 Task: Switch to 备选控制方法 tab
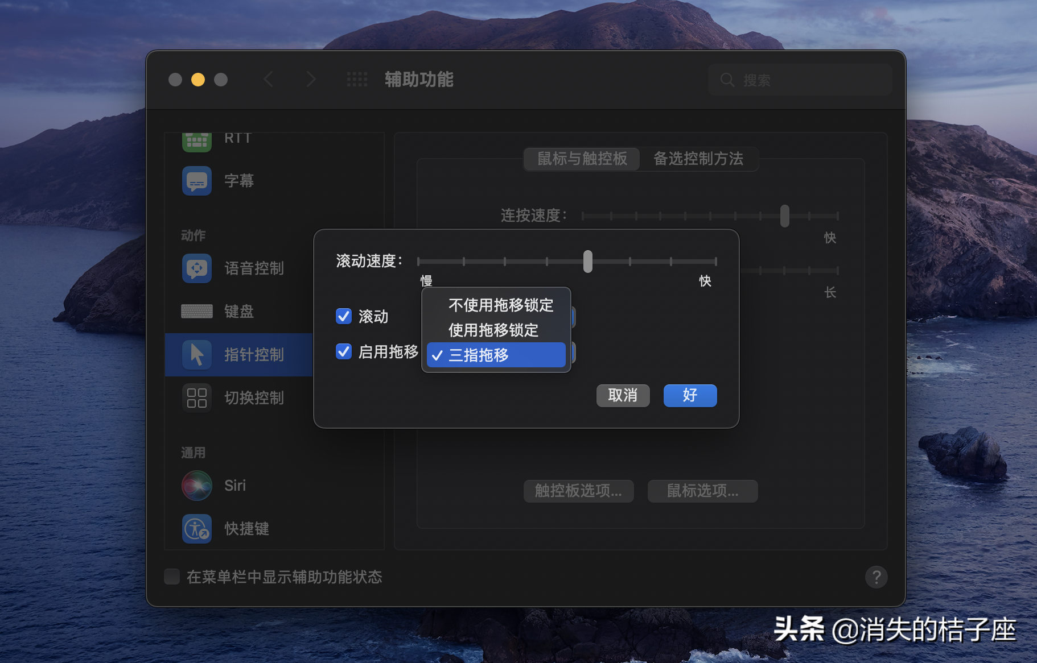coord(698,159)
